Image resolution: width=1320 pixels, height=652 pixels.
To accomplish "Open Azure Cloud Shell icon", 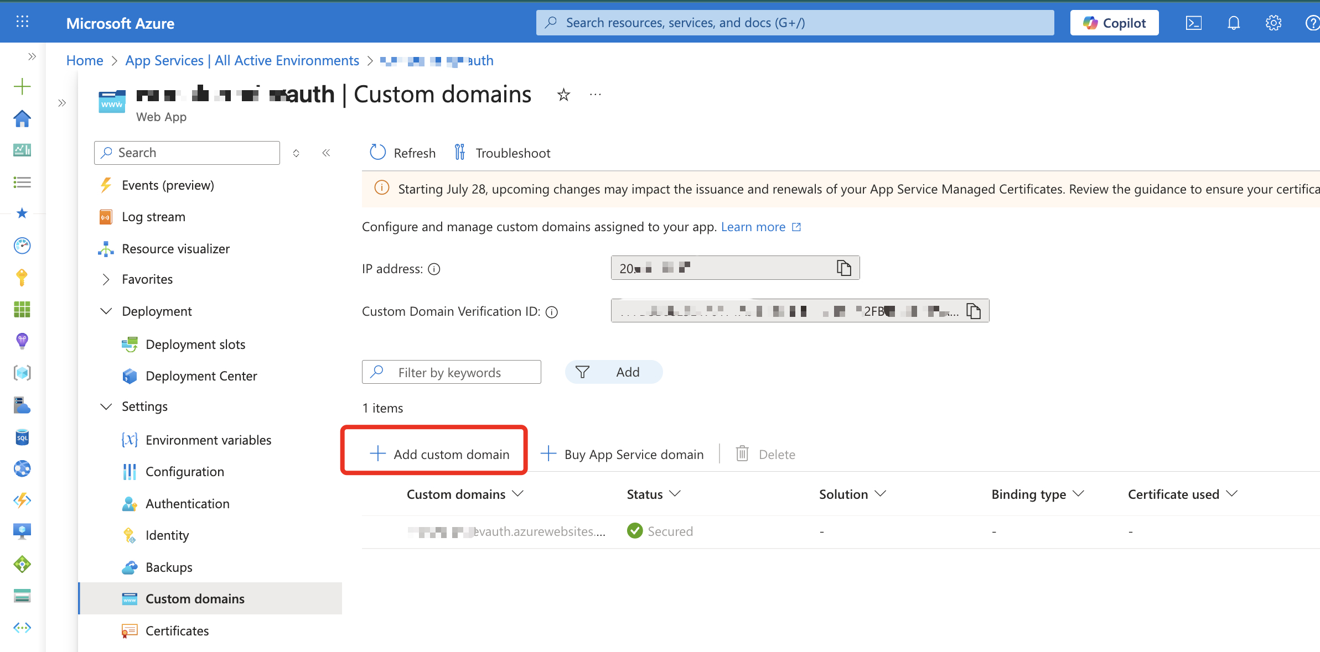I will (x=1193, y=23).
